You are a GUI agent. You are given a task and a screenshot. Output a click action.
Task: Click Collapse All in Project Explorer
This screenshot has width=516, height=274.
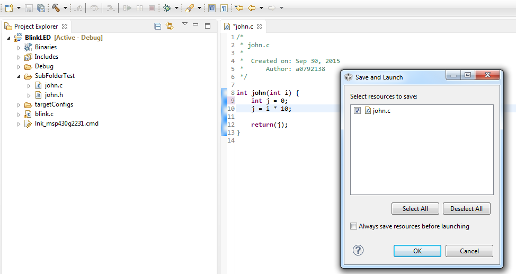point(158,26)
